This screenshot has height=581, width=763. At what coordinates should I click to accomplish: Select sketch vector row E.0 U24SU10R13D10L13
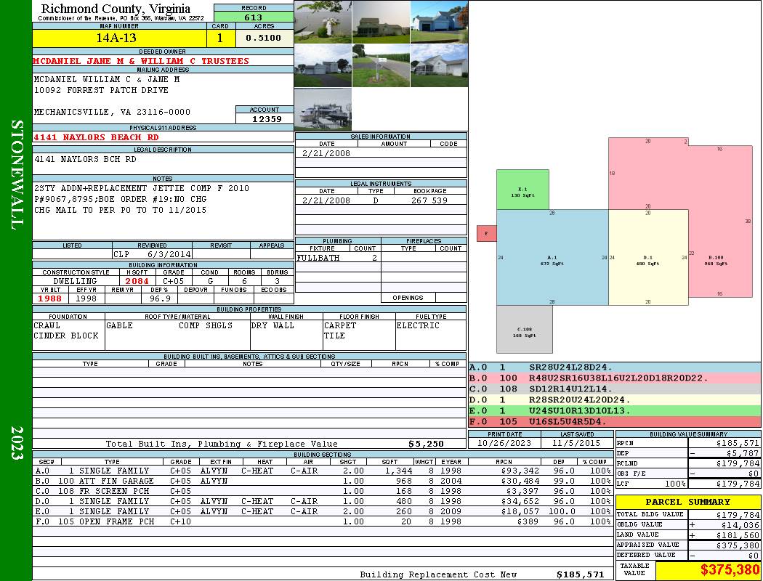pyautogui.click(x=615, y=411)
